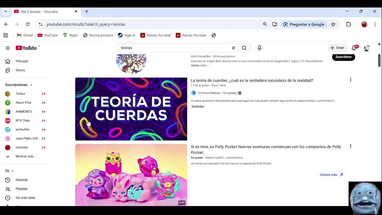Open a new browser tab

(87, 11)
